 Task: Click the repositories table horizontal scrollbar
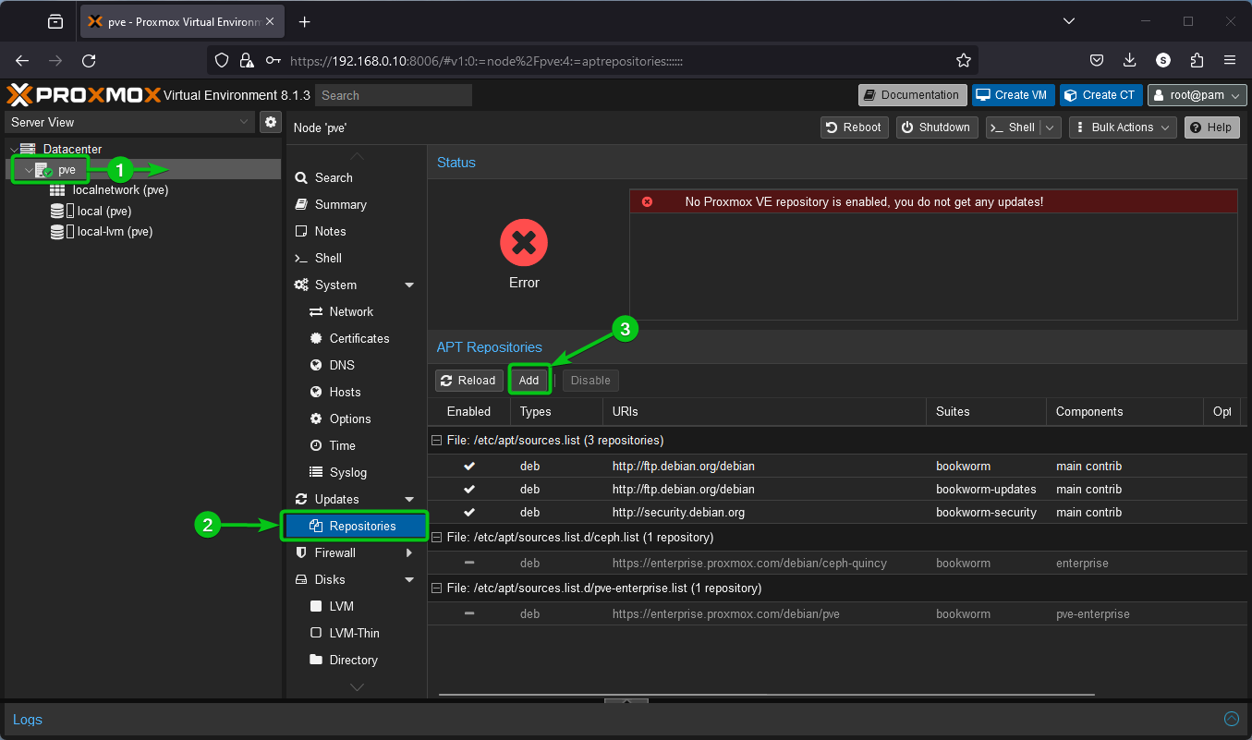(x=767, y=694)
